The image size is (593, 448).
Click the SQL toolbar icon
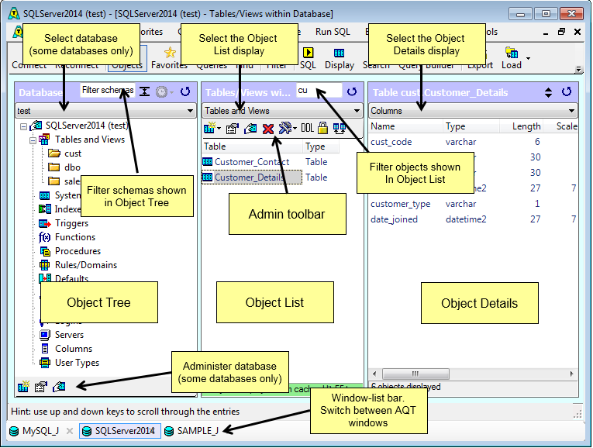[x=309, y=58]
